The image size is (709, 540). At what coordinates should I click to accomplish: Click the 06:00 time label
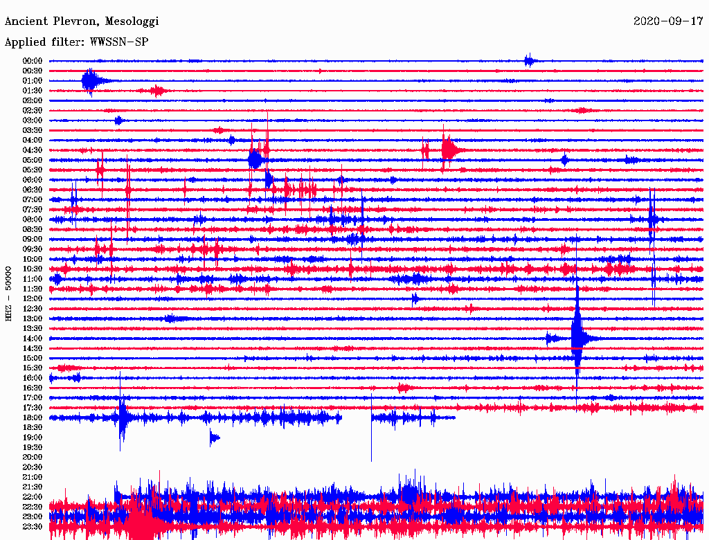[33, 180]
